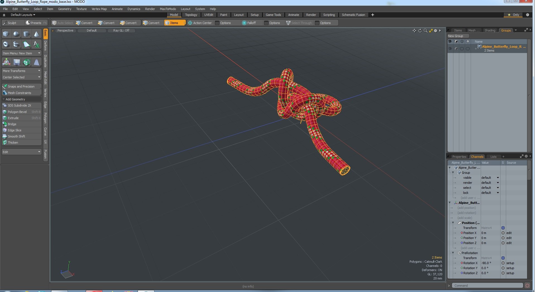536x292 pixels.
Task: Open the viewport settings gear
Action: (x=435, y=31)
